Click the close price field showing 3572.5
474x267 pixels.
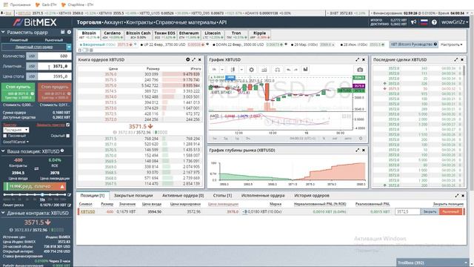pyautogui.click(x=407, y=211)
